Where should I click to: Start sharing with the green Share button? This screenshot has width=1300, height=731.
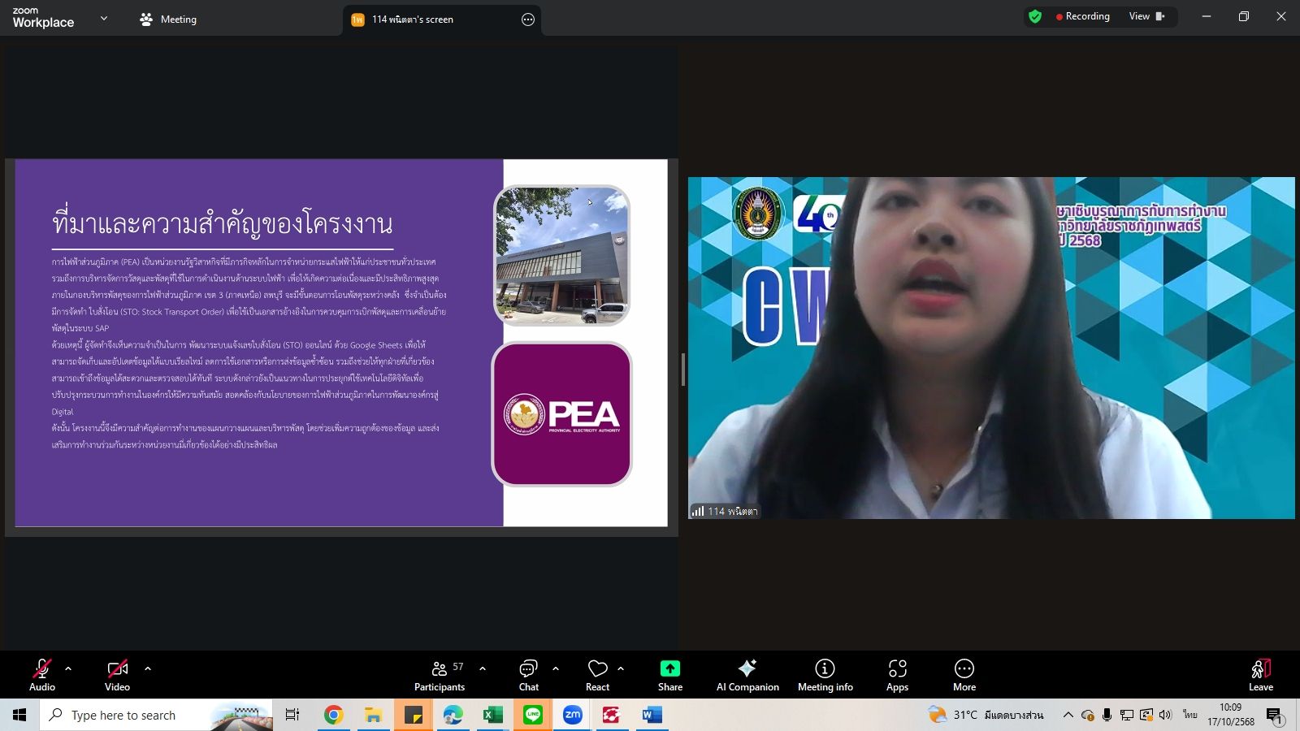[x=669, y=674]
